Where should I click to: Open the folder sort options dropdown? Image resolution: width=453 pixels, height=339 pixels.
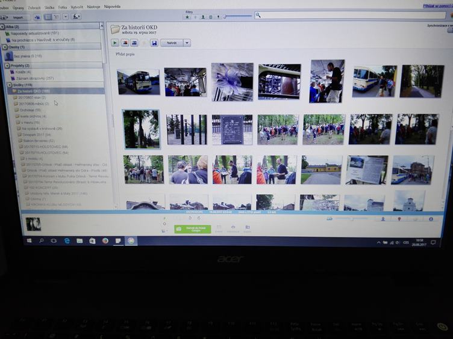pos(66,17)
